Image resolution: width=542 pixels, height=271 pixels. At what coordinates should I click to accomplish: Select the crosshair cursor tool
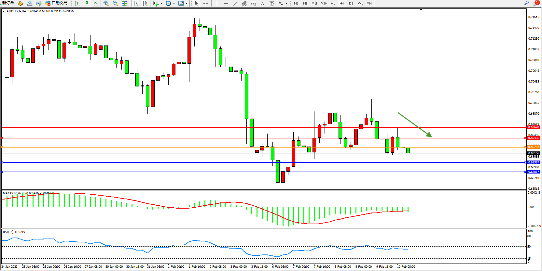(206, 3)
